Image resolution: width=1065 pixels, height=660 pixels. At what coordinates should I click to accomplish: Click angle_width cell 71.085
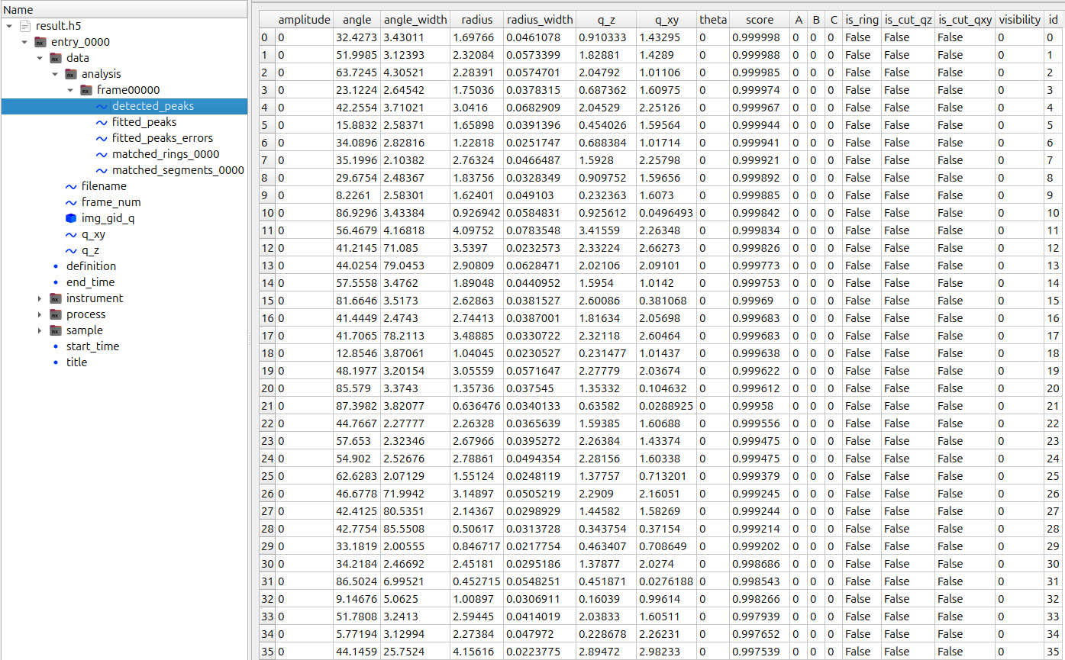click(x=415, y=248)
